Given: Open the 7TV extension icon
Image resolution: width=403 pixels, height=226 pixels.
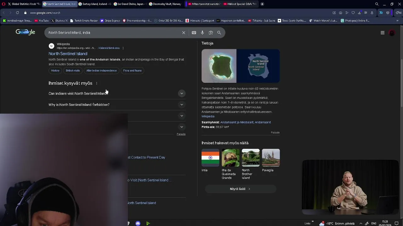Looking at the screenshot, I should [381, 13].
